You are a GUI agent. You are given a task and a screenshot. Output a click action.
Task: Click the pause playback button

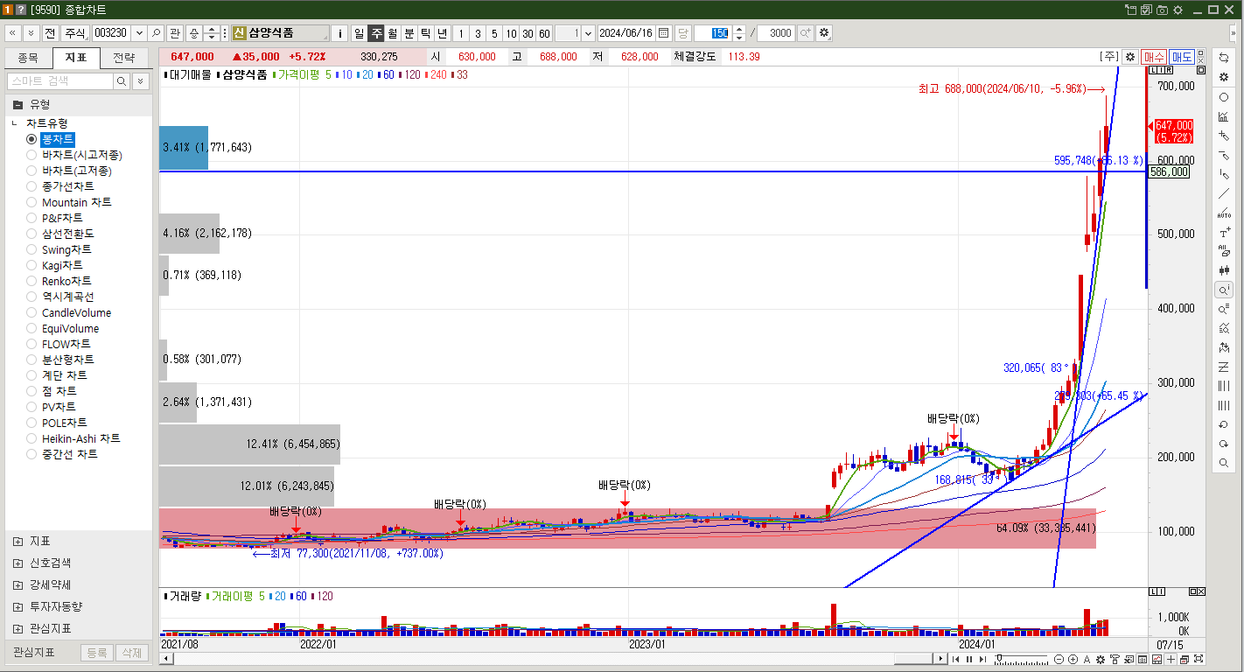click(968, 659)
